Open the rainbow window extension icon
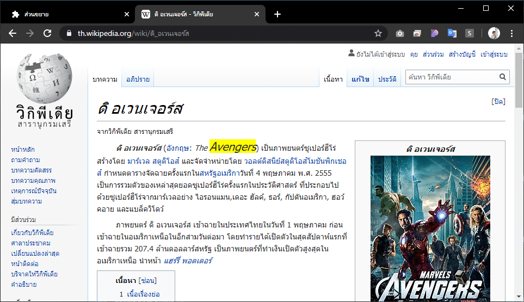The width and height of the screenshot is (524, 302). pos(417,33)
